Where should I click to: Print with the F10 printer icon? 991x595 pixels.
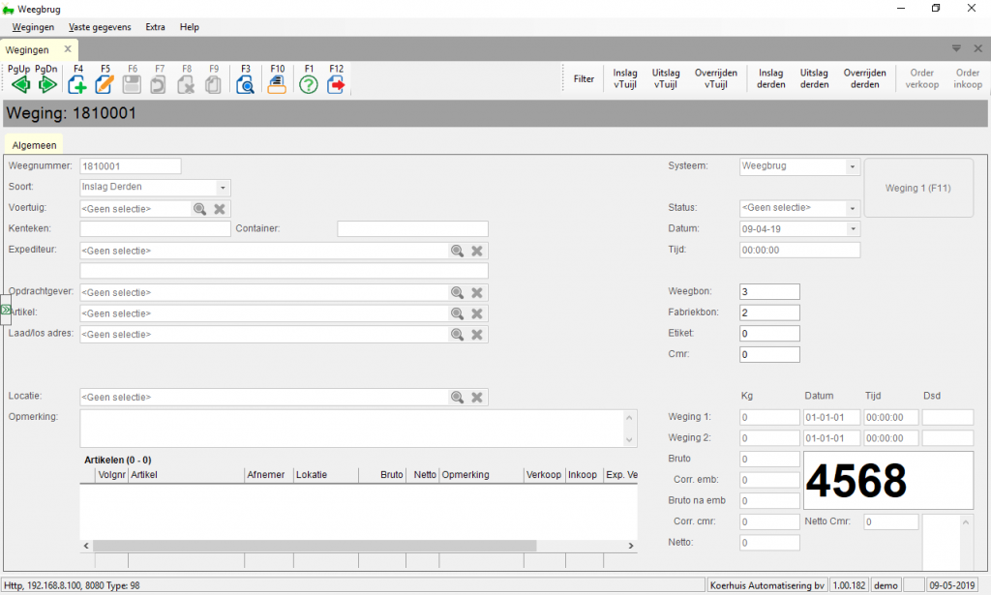point(277,84)
